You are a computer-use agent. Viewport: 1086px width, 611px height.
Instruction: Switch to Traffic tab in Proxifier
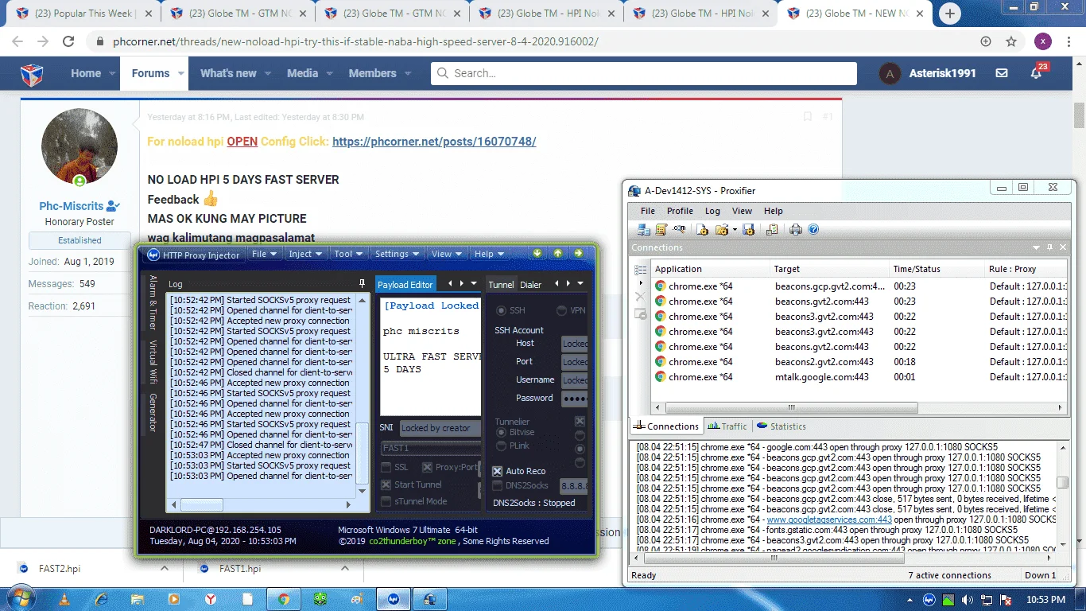727,426
